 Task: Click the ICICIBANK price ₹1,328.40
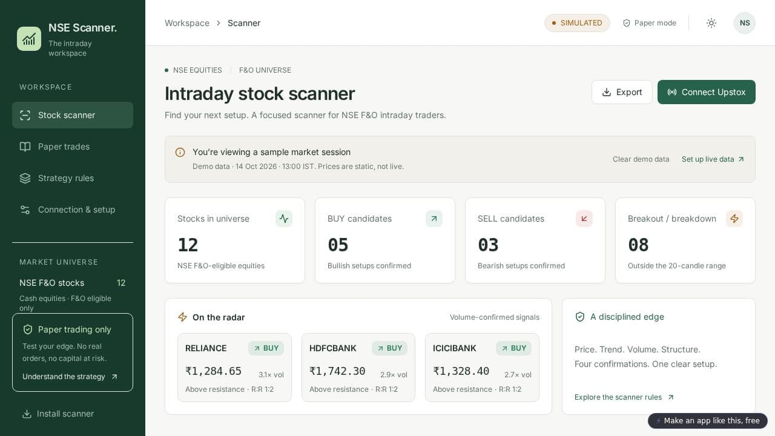pyautogui.click(x=461, y=371)
